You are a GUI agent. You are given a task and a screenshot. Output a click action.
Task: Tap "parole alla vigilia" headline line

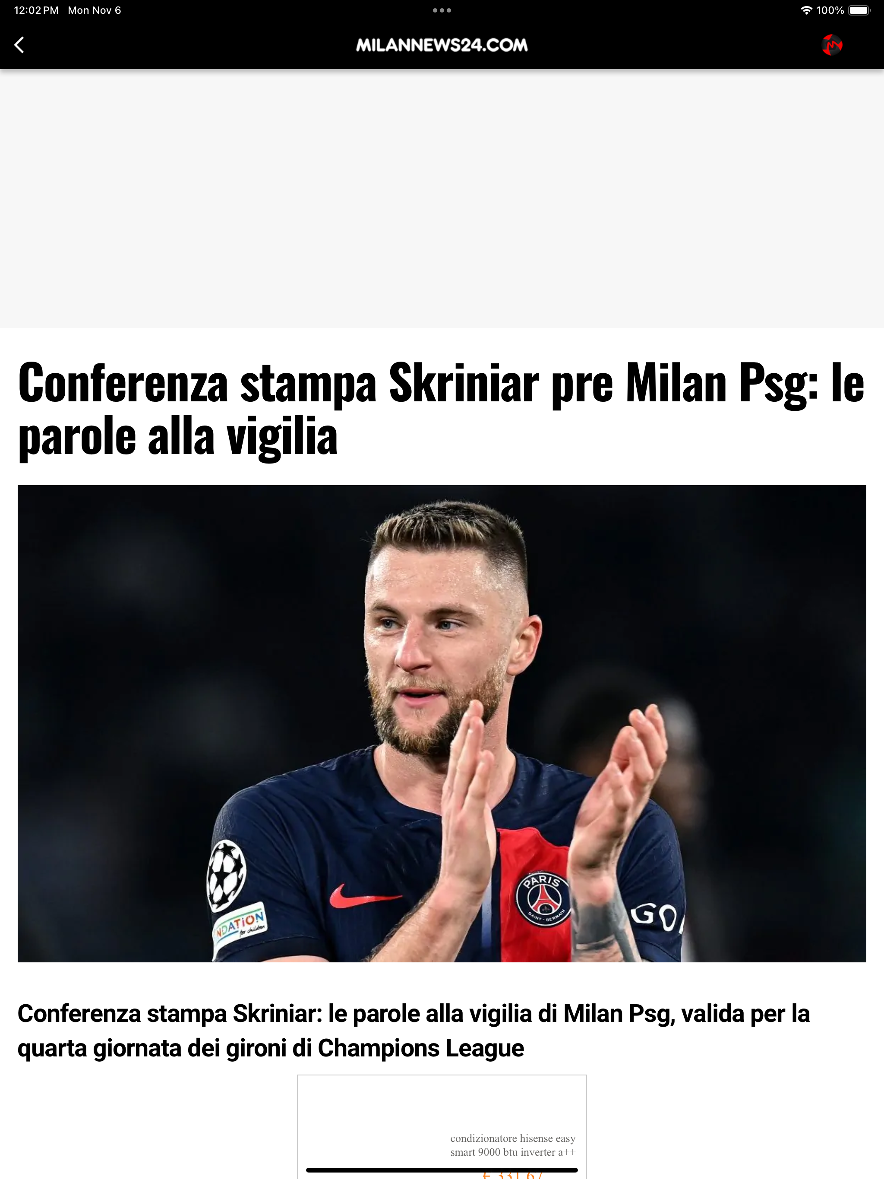[x=178, y=437]
